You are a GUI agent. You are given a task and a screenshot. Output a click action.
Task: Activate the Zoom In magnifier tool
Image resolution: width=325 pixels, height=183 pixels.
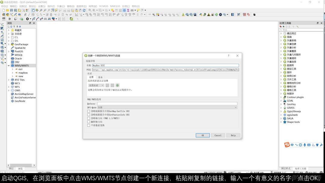pyautogui.click(x=41, y=10)
